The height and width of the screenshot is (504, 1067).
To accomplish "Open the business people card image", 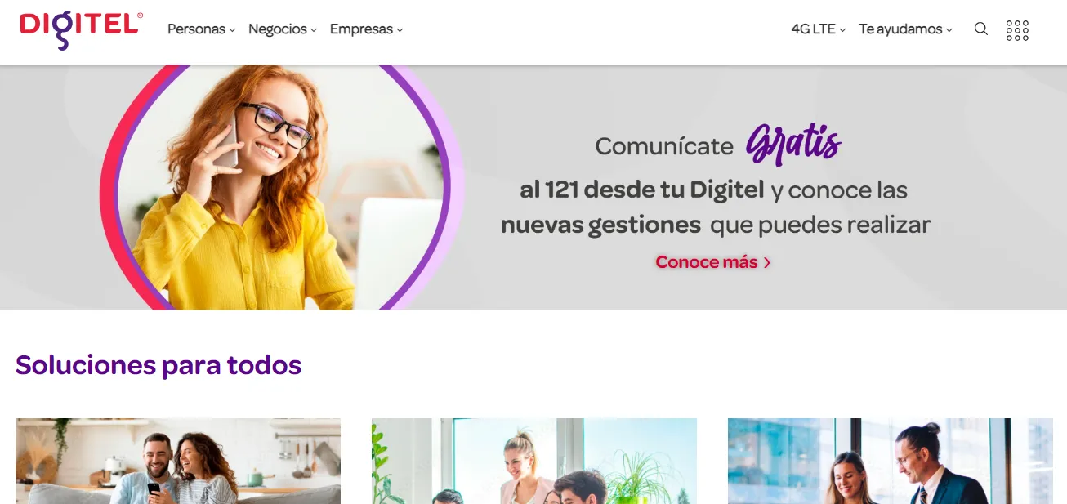I will pos(891,461).
